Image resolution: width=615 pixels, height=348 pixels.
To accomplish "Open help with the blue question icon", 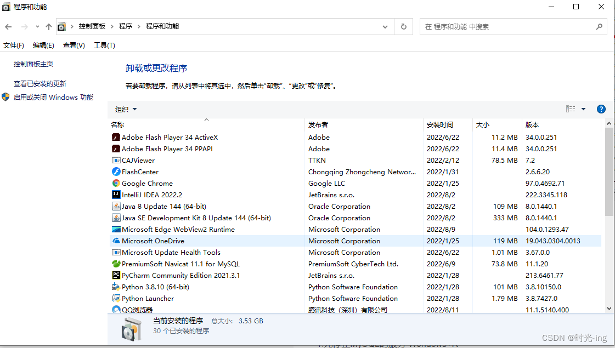I will [601, 110].
